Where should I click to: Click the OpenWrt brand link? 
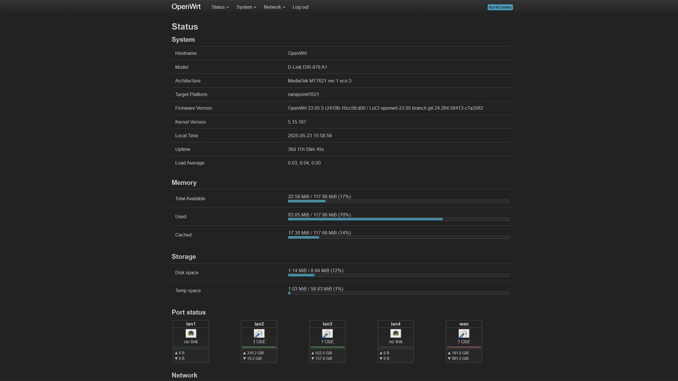point(186,7)
